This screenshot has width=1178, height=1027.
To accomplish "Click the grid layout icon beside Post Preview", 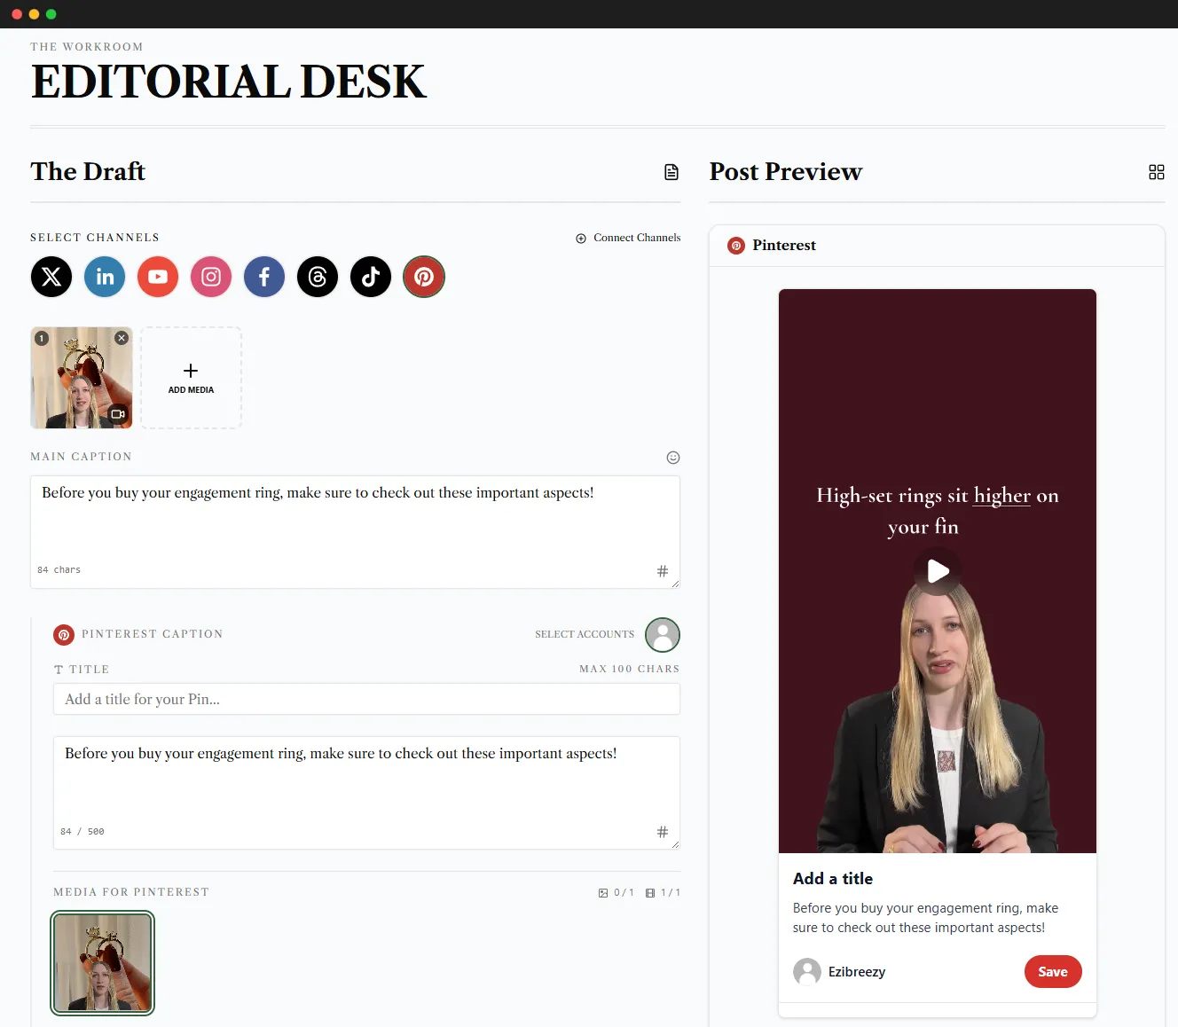I will (1157, 171).
